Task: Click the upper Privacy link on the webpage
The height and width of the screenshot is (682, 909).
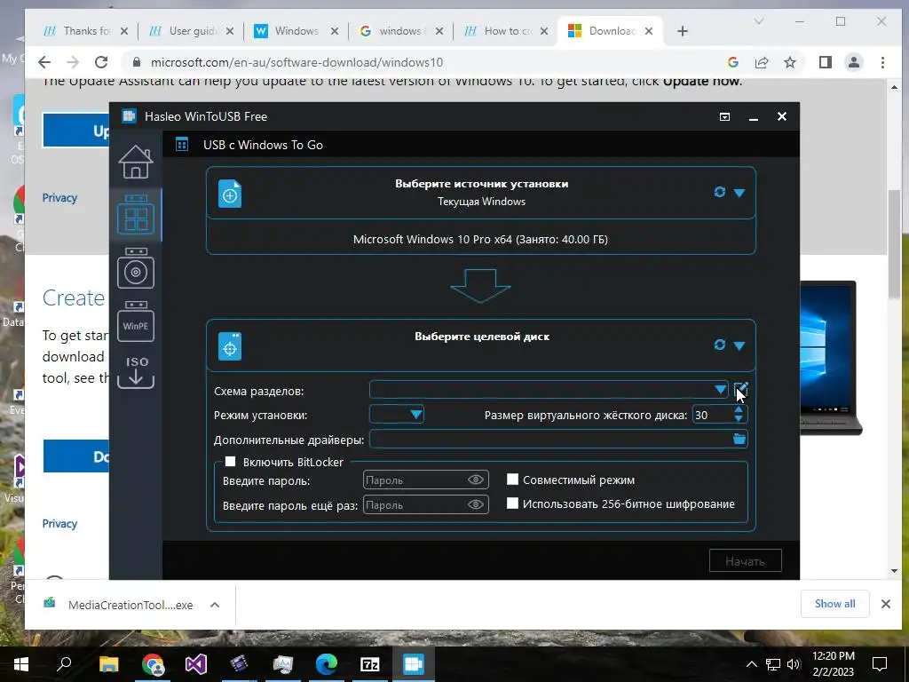Action: [59, 198]
